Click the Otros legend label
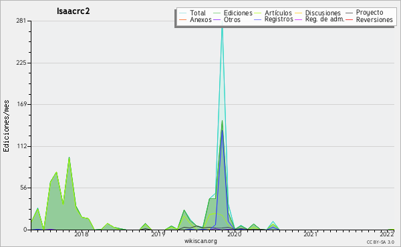Image resolution: width=401 pixels, height=247 pixels. point(232,19)
